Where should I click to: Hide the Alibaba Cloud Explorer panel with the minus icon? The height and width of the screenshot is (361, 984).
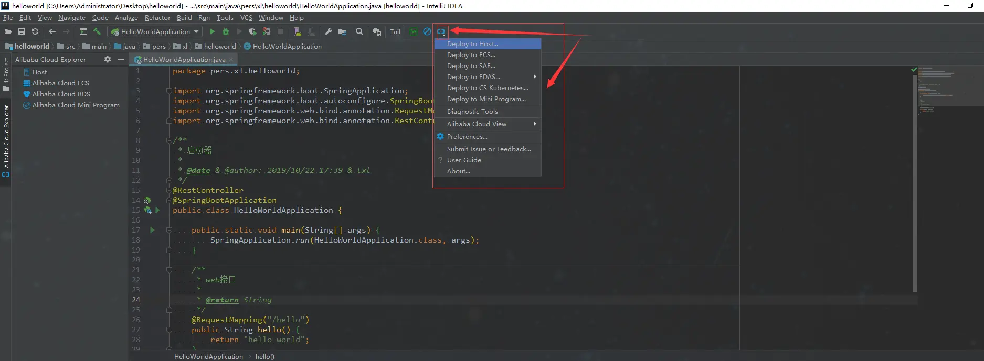point(121,59)
